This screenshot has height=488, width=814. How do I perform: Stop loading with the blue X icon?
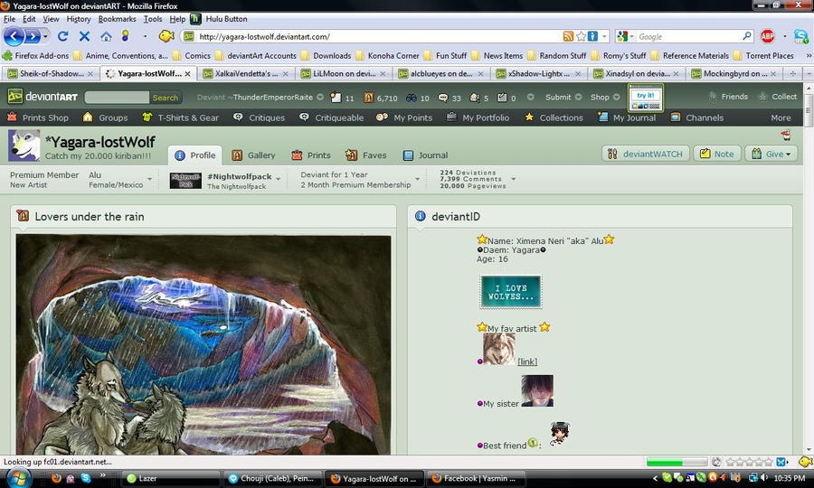point(85,36)
